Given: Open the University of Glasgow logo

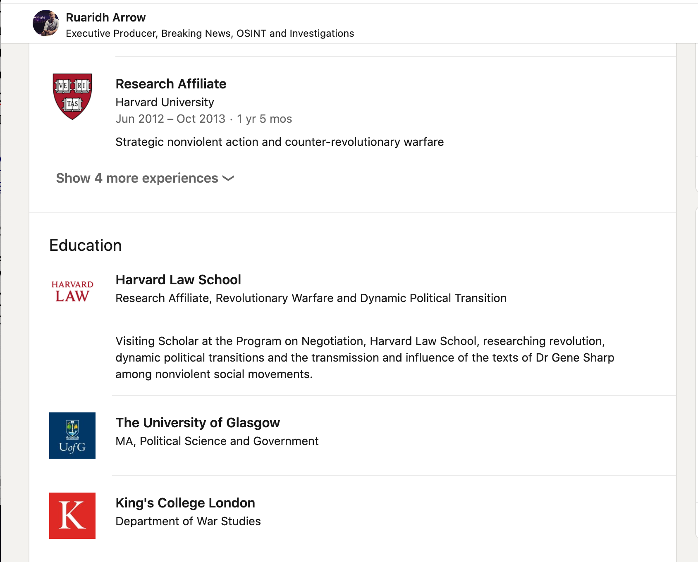Looking at the screenshot, I should (x=72, y=436).
